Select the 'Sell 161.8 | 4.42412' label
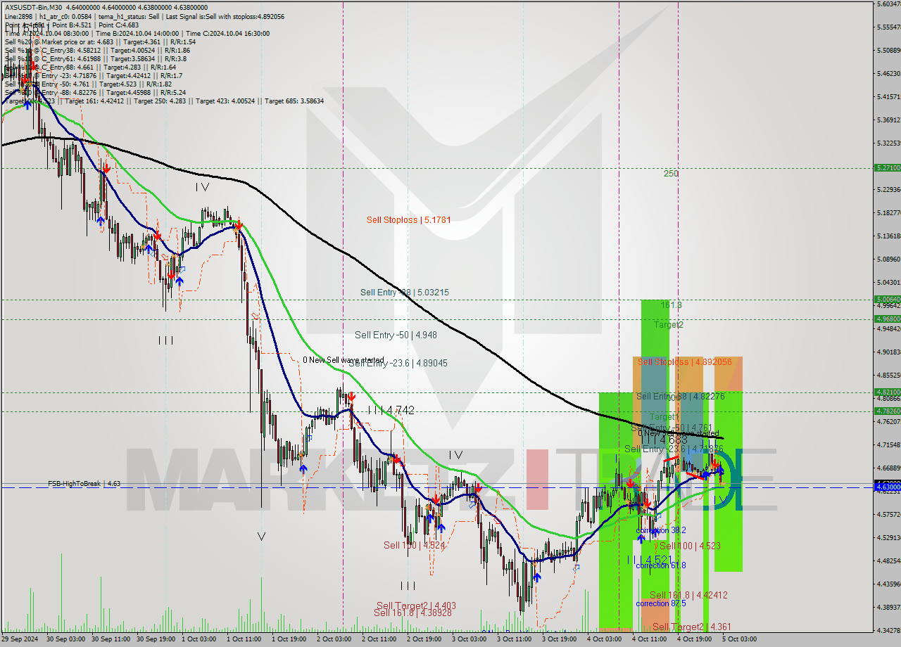This screenshot has height=647, width=901. coord(688,595)
